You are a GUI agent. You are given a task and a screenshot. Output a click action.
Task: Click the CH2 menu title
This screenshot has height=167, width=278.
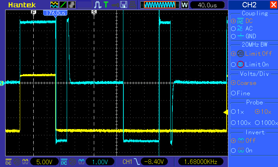click(x=249, y=5)
